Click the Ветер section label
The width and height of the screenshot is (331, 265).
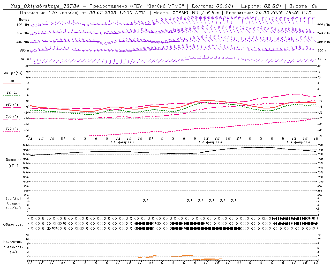(x=24, y=20)
